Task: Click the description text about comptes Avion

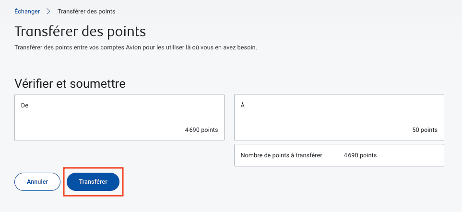Action: click(136, 47)
